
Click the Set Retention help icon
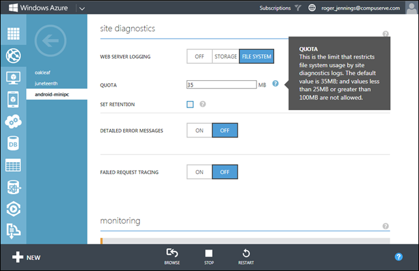[203, 104]
